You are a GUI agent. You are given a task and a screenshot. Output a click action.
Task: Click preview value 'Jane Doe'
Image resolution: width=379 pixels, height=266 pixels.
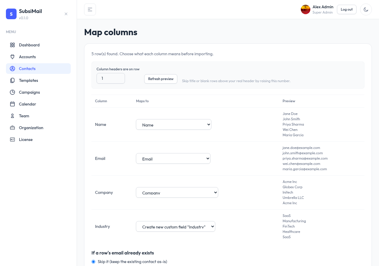[x=290, y=114]
